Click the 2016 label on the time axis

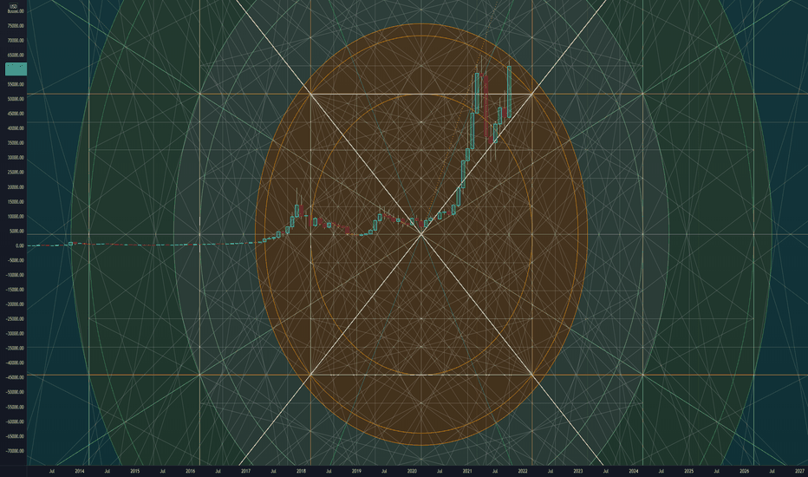point(190,471)
